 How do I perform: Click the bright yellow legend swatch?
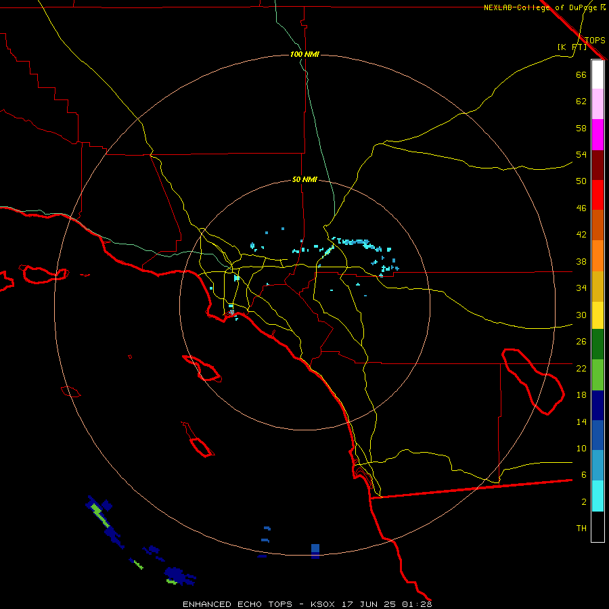point(597,315)
